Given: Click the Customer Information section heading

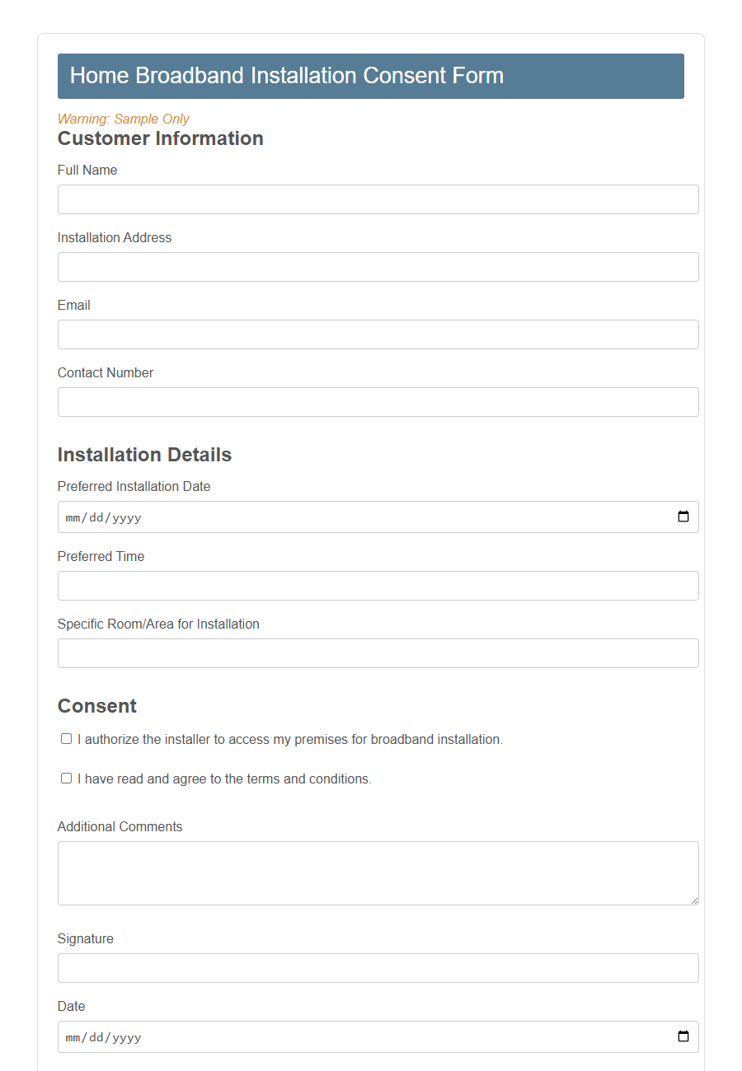Looking at the screenshot, I should pyautogui.click(x=160, y=138).
